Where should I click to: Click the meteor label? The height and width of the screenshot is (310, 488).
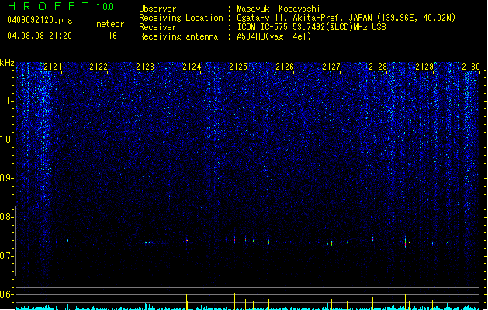pos(110,24)
